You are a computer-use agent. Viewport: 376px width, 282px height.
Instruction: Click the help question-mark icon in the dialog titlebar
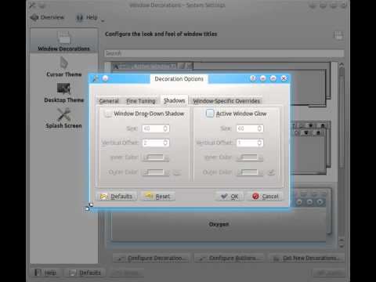point(253,78)
